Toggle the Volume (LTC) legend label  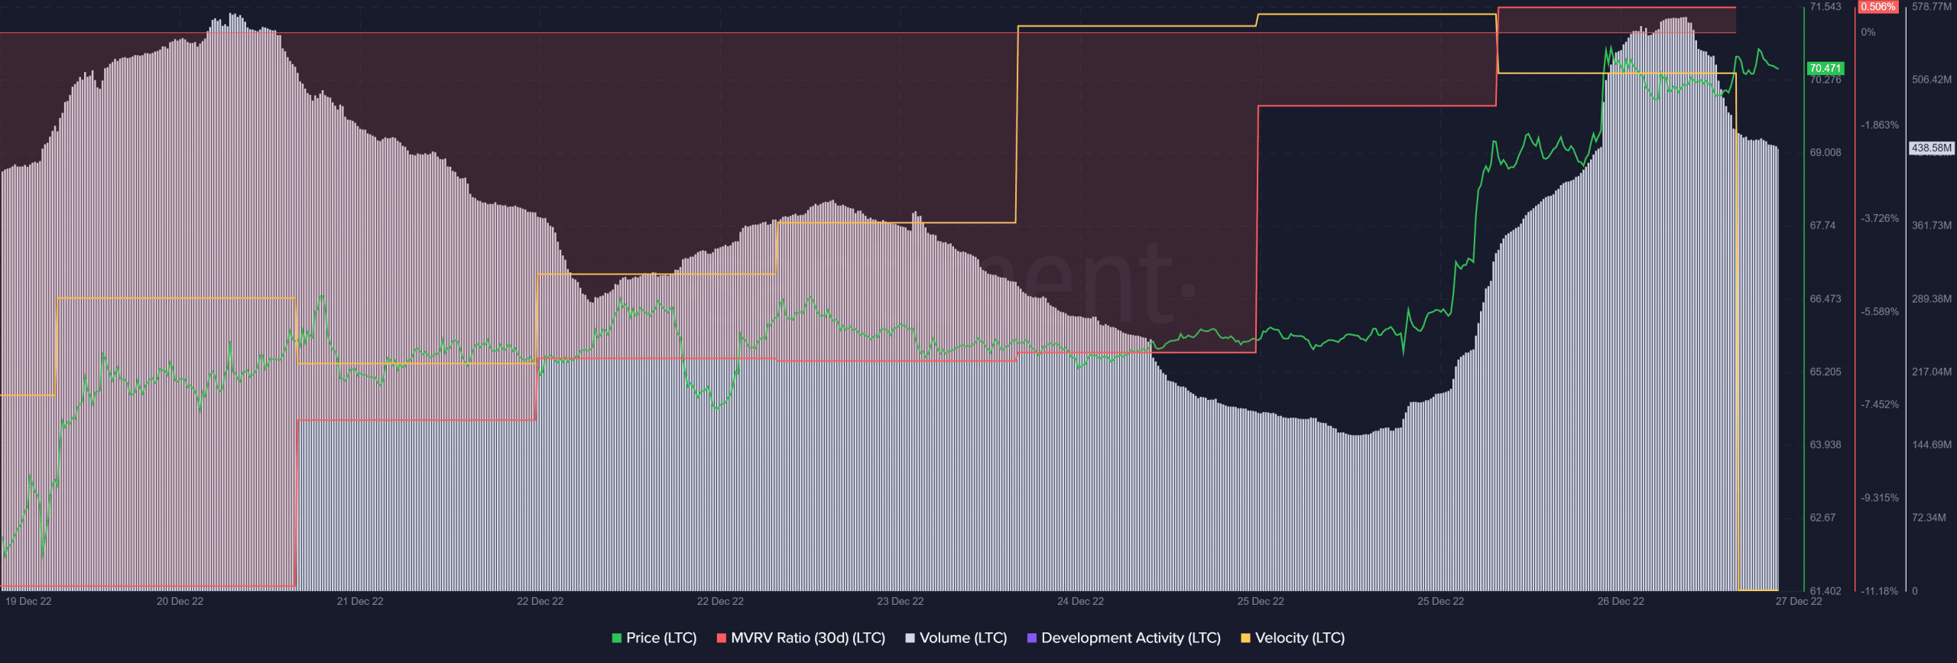pos(963,638)
